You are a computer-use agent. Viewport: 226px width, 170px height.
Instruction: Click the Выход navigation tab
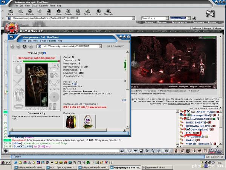tap(212, 22)
